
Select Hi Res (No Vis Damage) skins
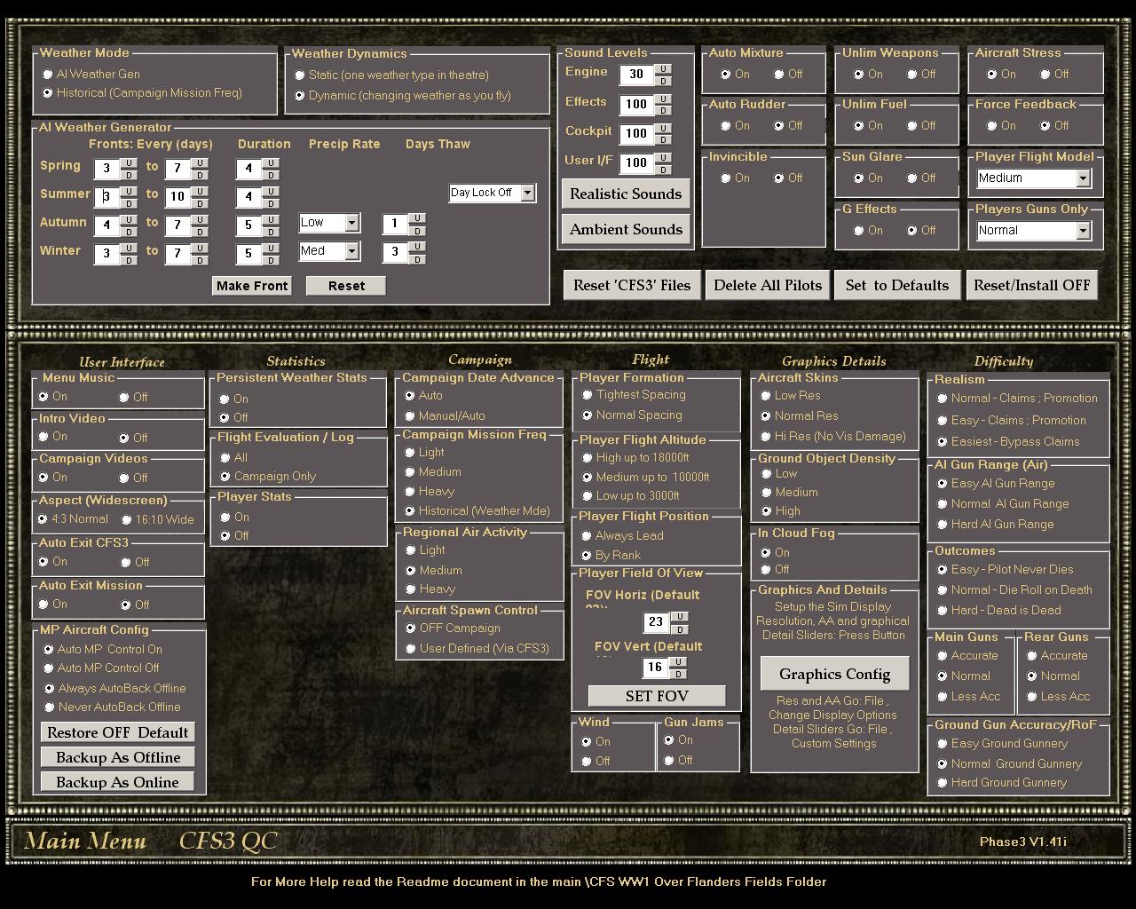click(765, 437)
